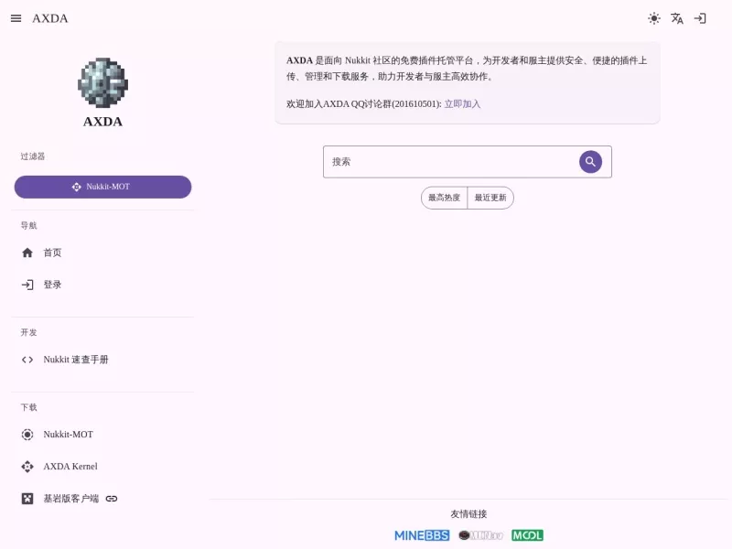The height and width of the screenshot is (549, 732).
Task: Click the AXDA title in header
Action: click(x=50, y=18)
